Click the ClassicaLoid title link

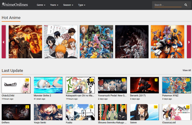point(169,123)
